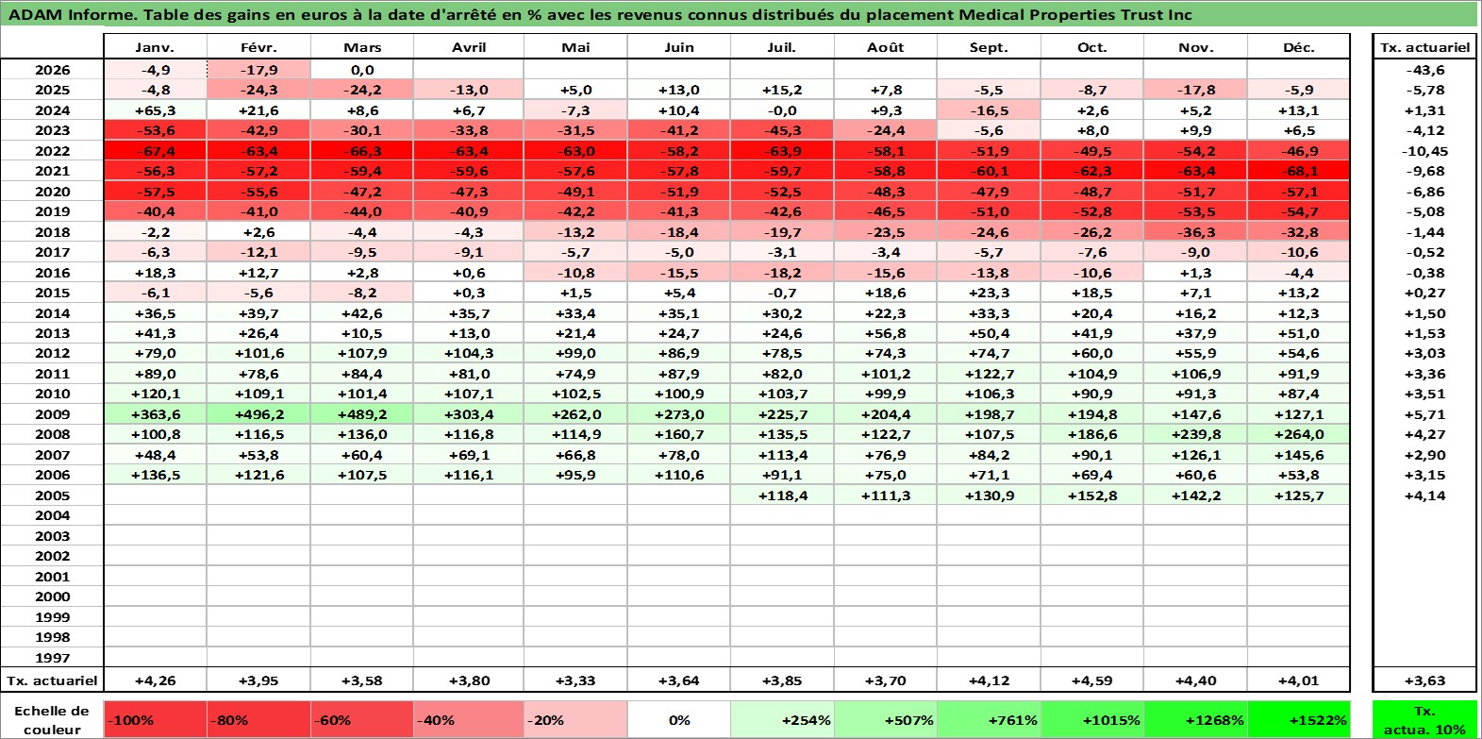Click the 'ADAM Informe' green title bar

(x=740, y=14)
